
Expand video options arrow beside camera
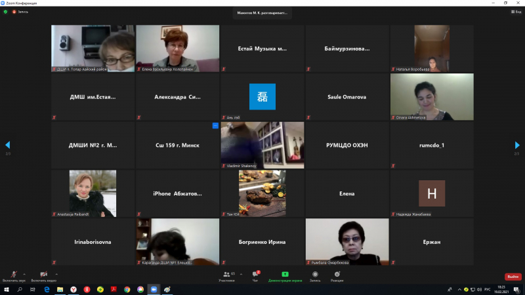56,273
